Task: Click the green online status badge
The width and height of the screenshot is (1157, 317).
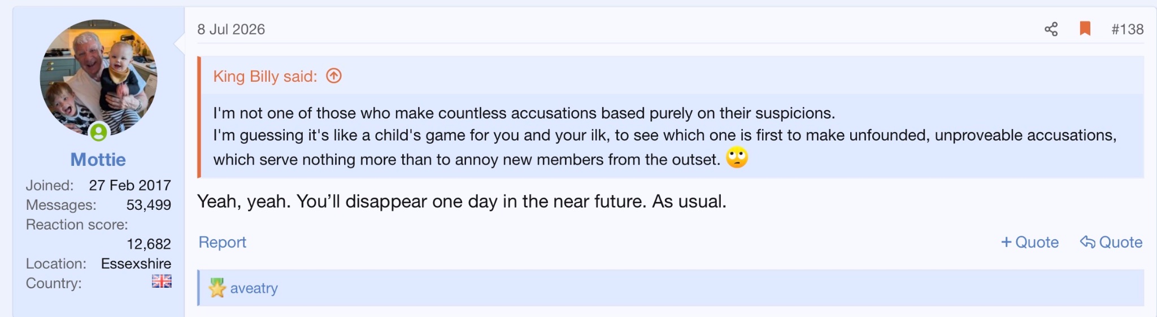Action: point(99,132)
